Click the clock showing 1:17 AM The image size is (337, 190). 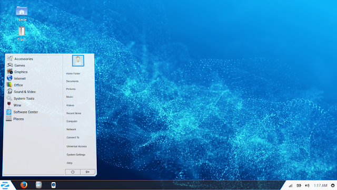pyautogui.click(x=321, y=185)
